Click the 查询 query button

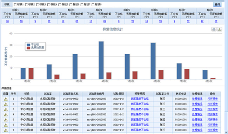217,5
